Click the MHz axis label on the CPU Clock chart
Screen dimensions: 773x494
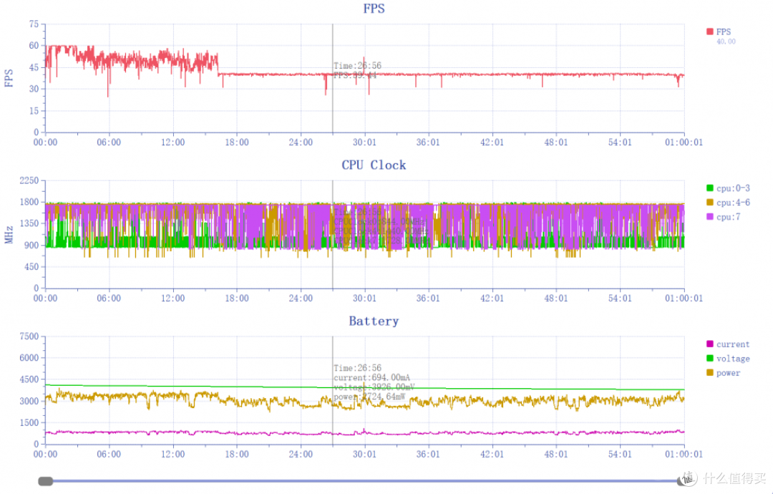click(9, 234)
